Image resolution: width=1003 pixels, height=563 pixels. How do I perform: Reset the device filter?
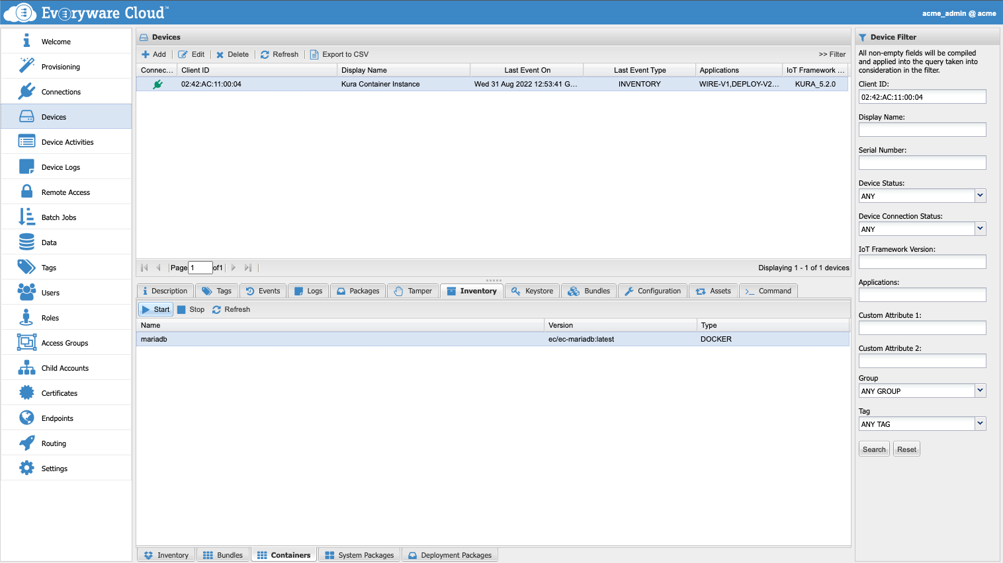[x=906, y=449]
